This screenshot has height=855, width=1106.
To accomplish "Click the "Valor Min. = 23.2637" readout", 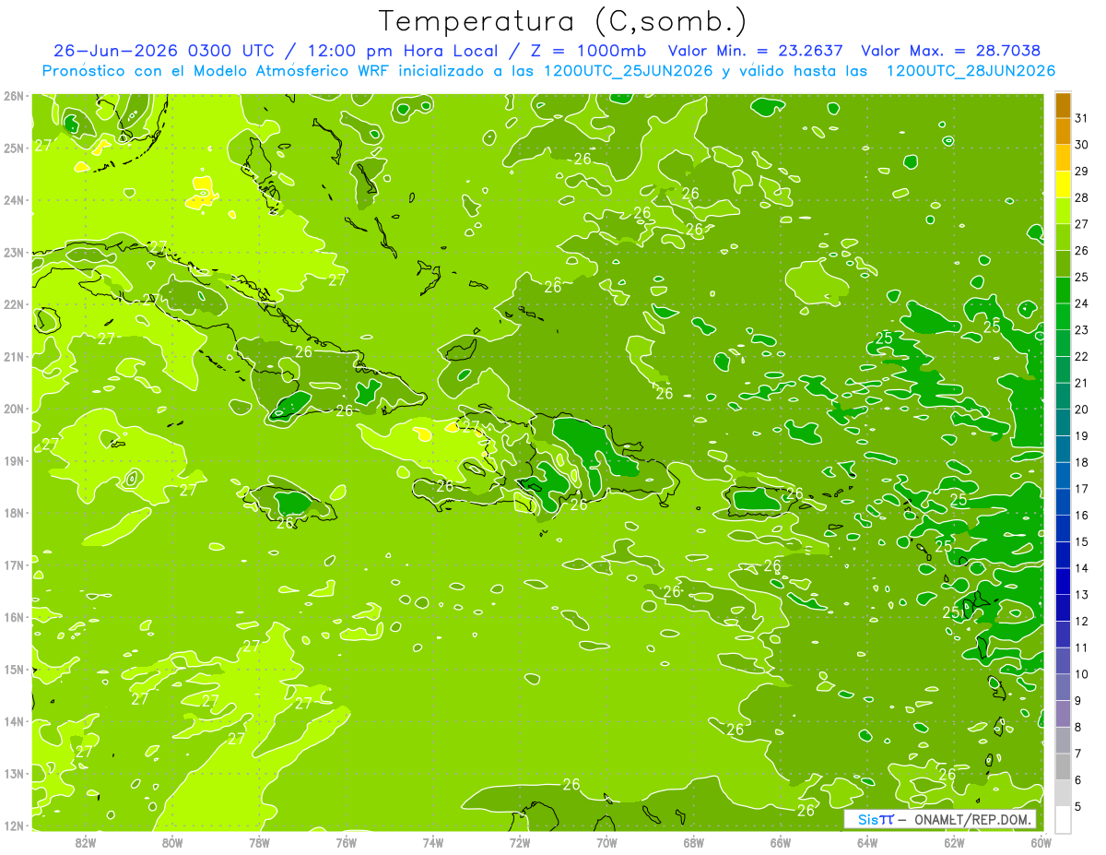I will [756, 51].
